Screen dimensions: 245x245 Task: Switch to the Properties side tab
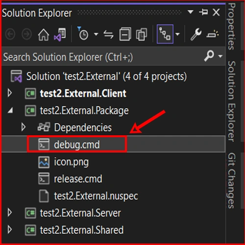[232, 26]
